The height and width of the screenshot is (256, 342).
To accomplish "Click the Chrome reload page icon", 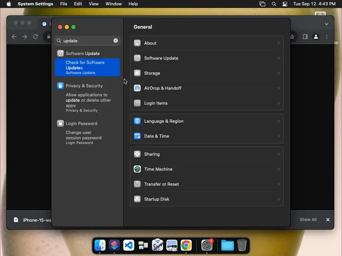I will point(35,37).
